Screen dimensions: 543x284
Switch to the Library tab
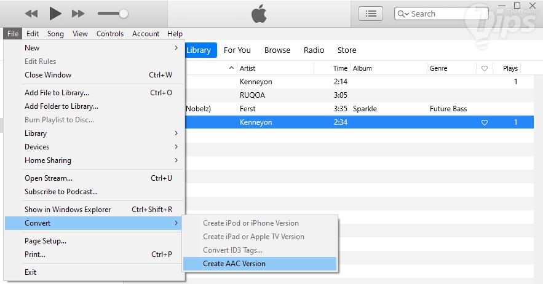point(201,50)
